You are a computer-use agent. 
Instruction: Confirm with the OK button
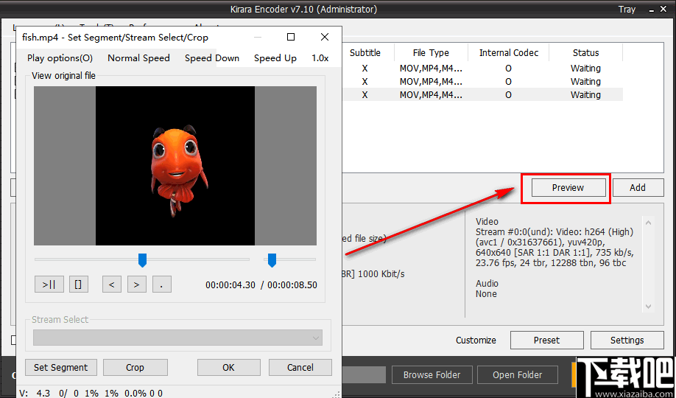(228, 367)
